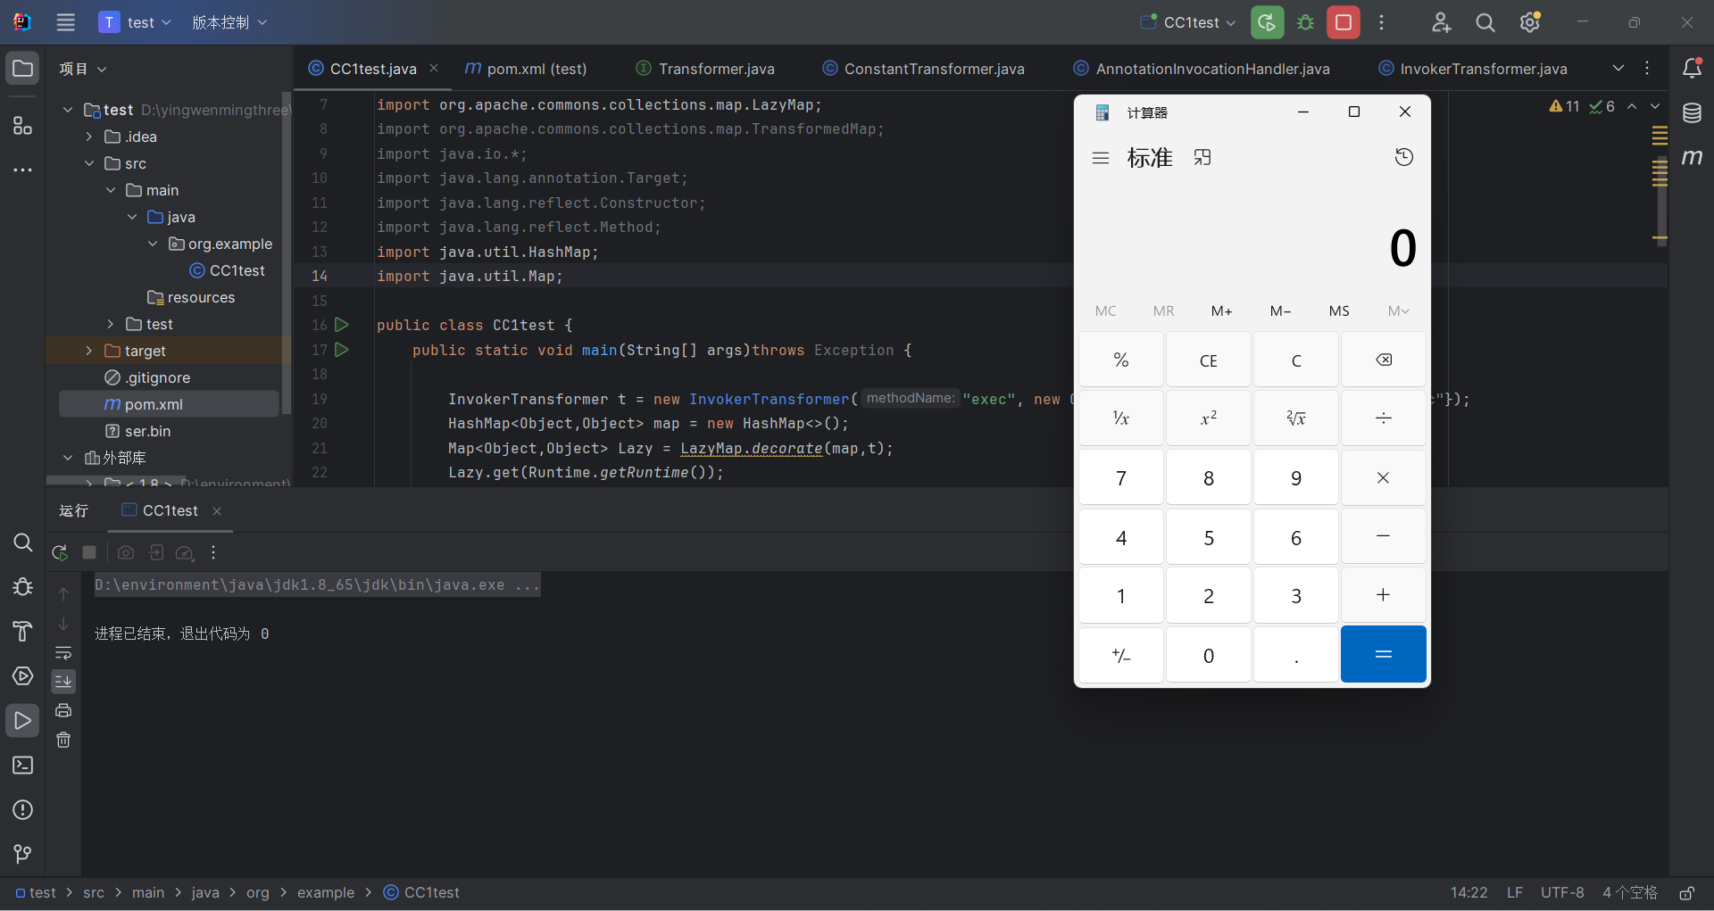The width and height of the screenshot is (1714, 911).
Task: Open the Services tool window
Action: (x=22, y=676)
